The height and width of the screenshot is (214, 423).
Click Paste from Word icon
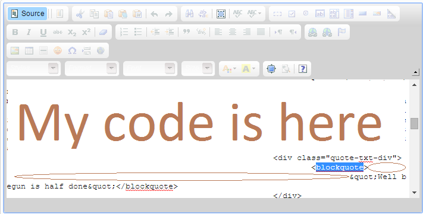(137, 14)
